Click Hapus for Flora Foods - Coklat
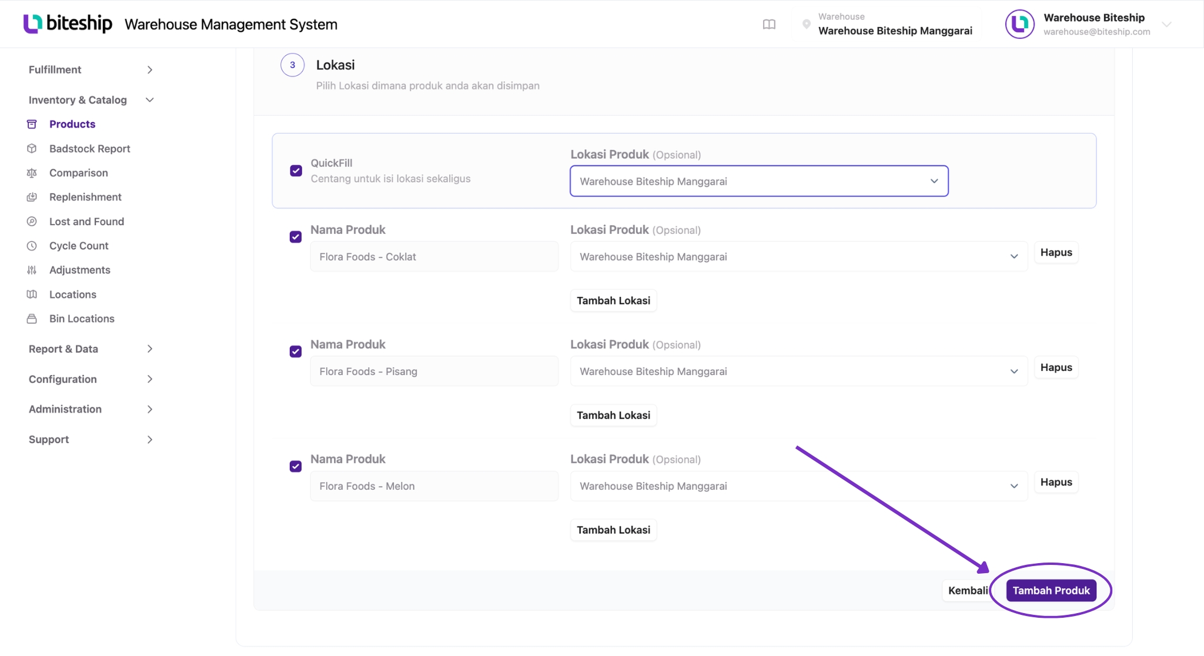Viewport: 1204px width, 656px height. 1056,252
